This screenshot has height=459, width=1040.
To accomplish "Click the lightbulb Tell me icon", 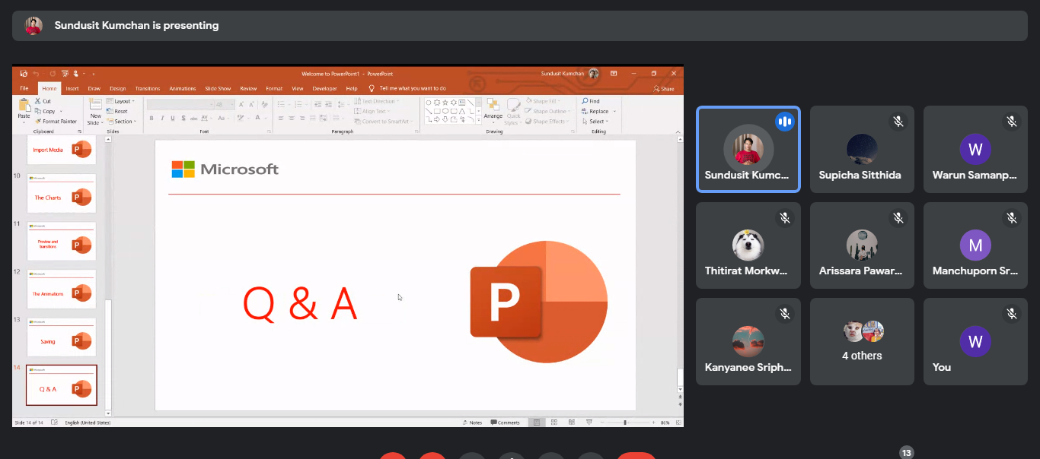I will [x=371, y=88].
